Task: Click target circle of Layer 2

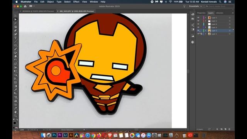Action: [230, 21]
